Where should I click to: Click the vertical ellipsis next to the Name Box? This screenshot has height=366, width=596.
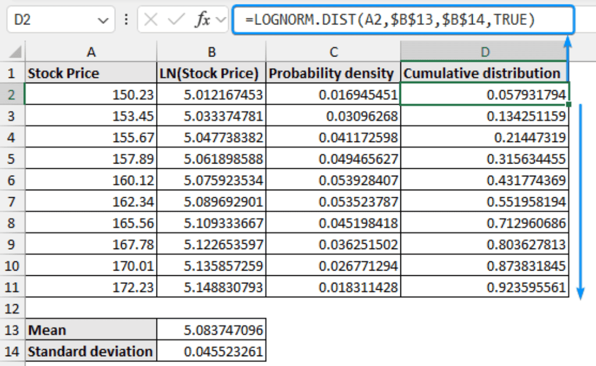click(x=127, y=19)
